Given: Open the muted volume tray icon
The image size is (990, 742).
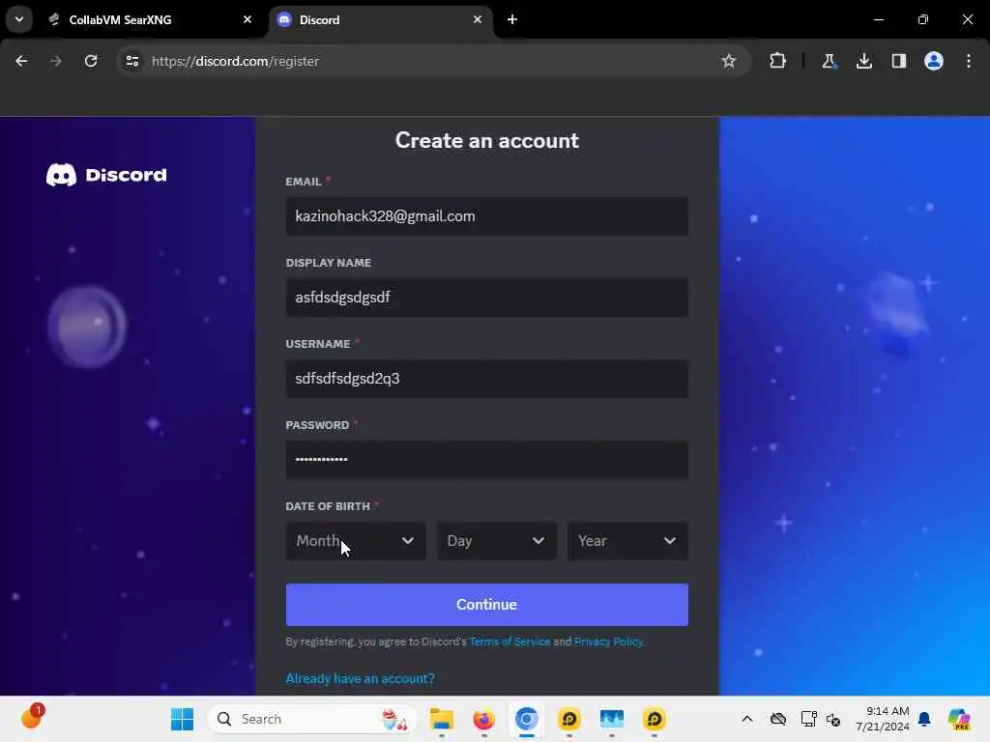Looking at the screenshot, I should [833, 719].
